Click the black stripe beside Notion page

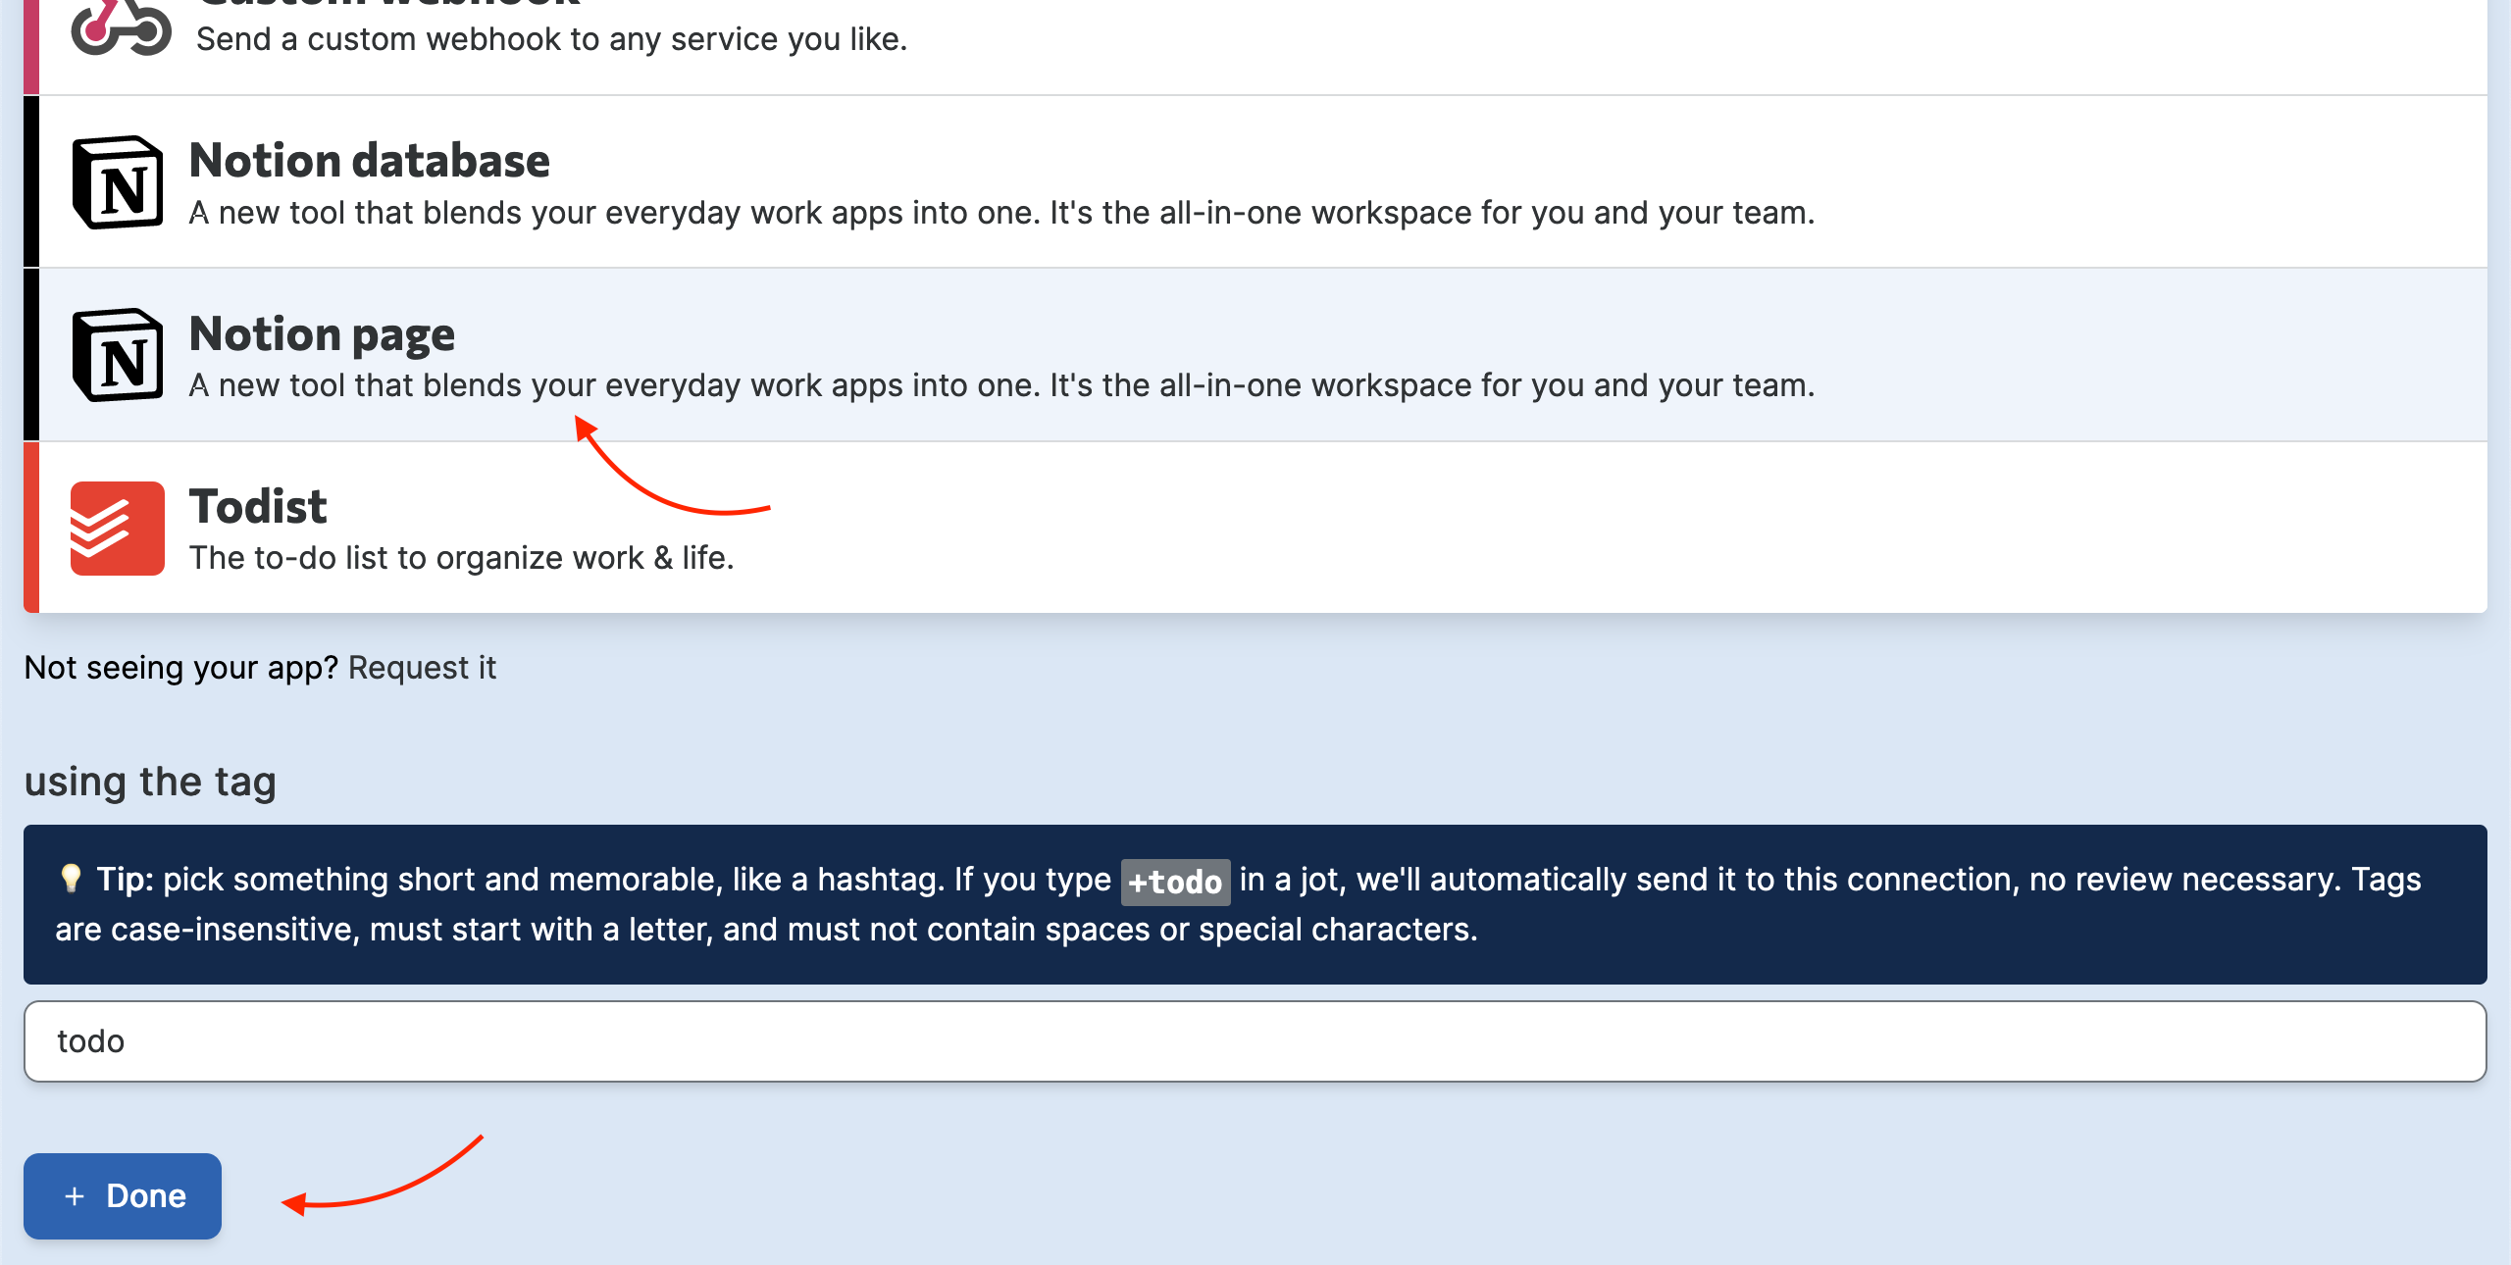(31, 355)
